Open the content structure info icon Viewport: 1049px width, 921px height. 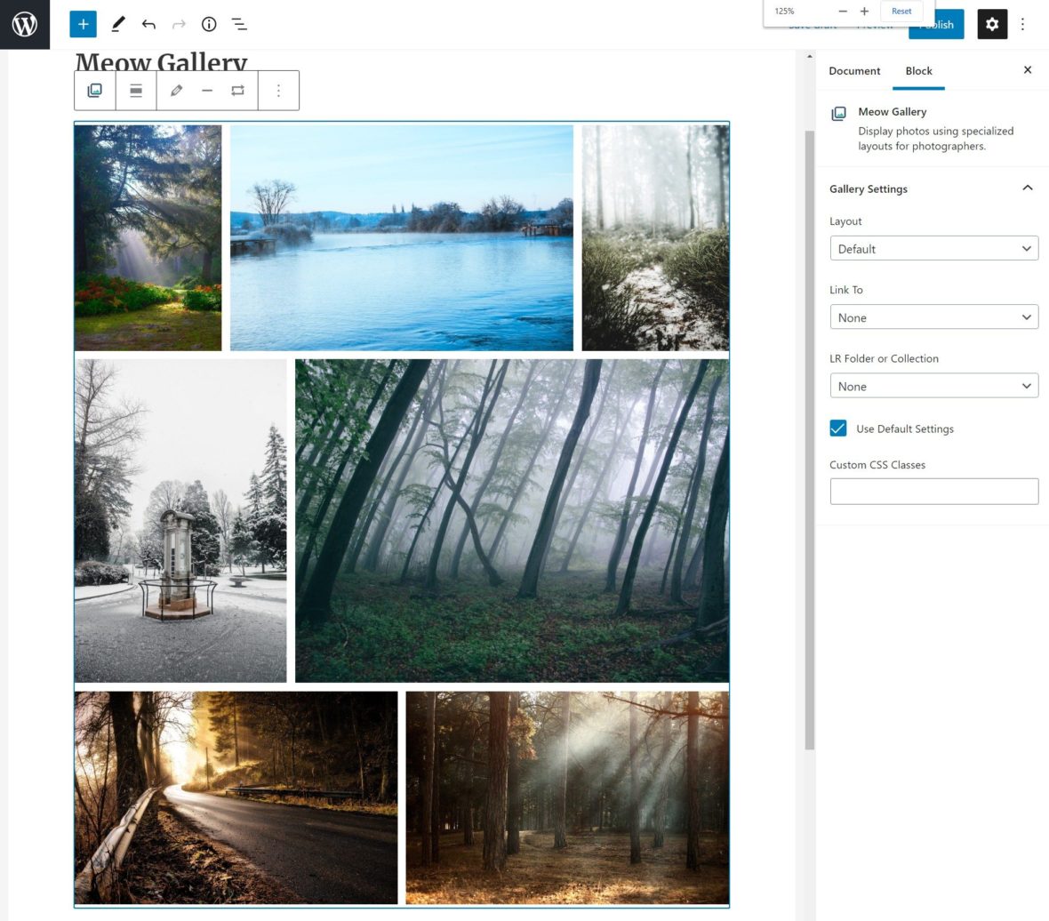pos(209,24)
